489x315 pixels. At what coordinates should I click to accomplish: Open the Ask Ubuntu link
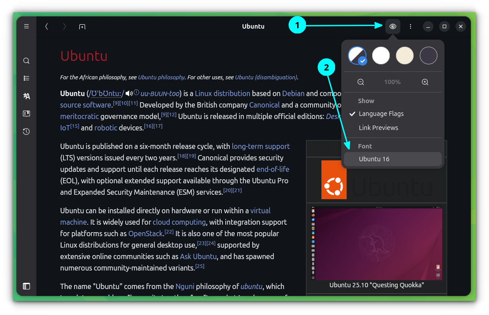[198, 256]
